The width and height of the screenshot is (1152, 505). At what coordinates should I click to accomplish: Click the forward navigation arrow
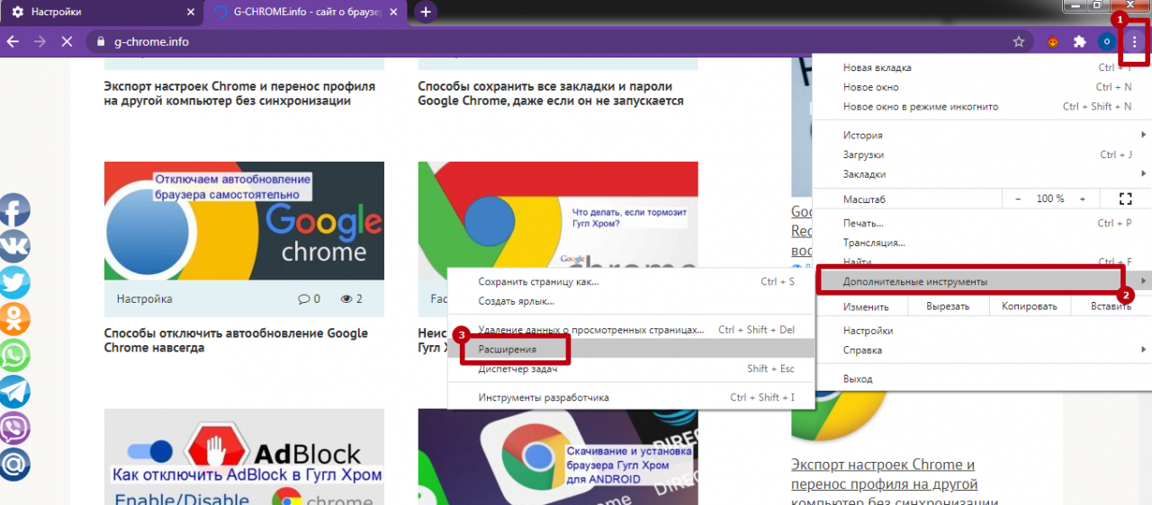pyautogui.click(x=40, y=41)
